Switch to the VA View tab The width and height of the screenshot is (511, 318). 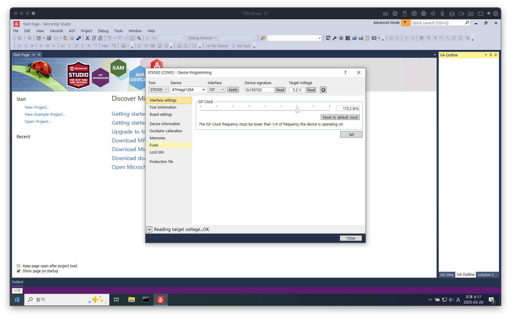point(447,275)
